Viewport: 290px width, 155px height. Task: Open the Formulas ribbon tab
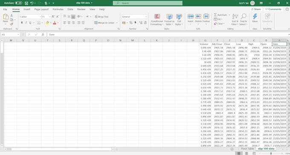pos(58,9)
